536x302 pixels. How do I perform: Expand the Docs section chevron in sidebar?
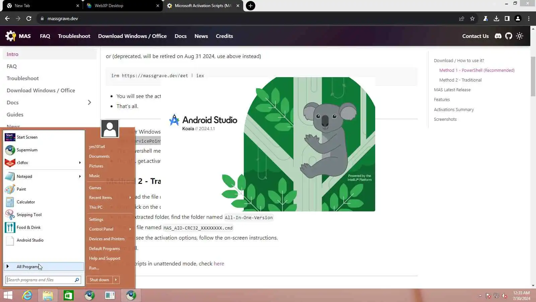click(89, 102)
